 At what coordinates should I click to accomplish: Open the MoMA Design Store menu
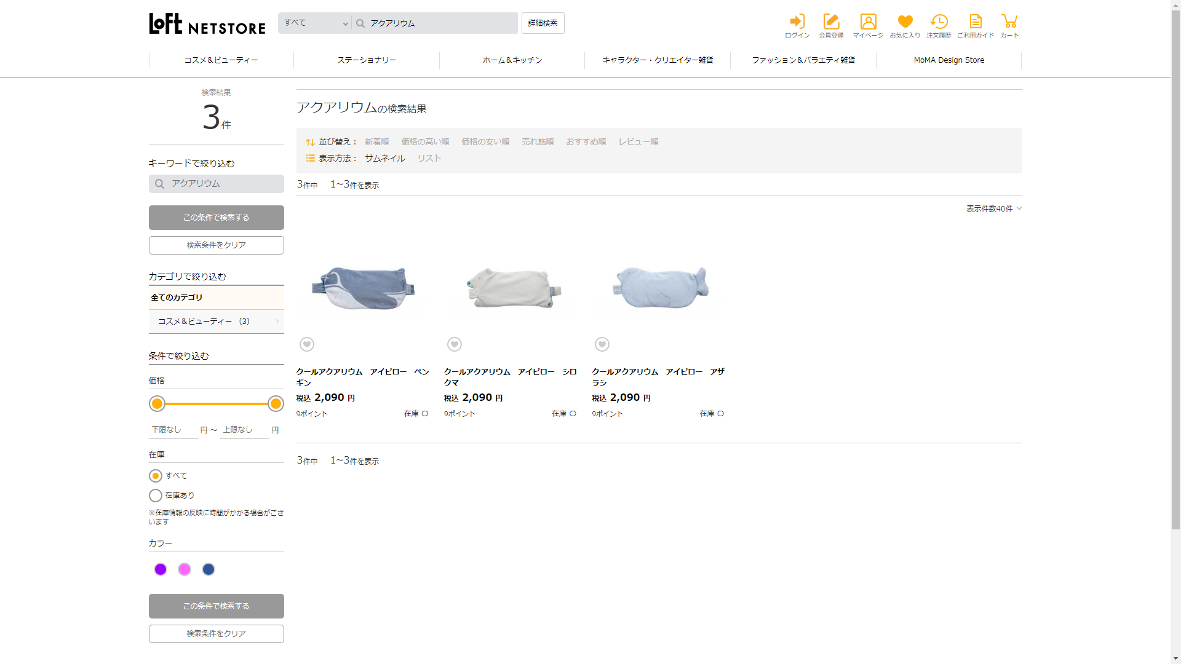coord(948,60)
